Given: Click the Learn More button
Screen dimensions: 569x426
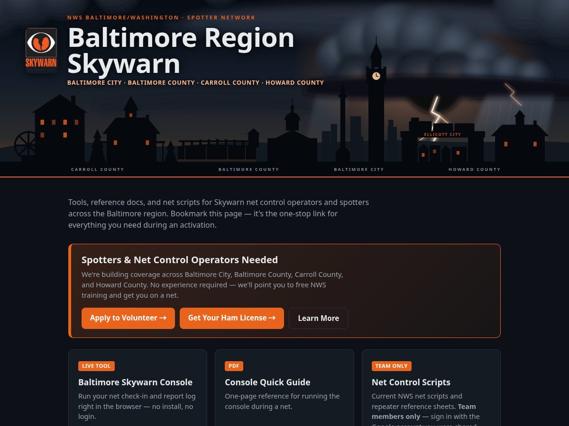Looking at the screenshot, I should (318, 318).
